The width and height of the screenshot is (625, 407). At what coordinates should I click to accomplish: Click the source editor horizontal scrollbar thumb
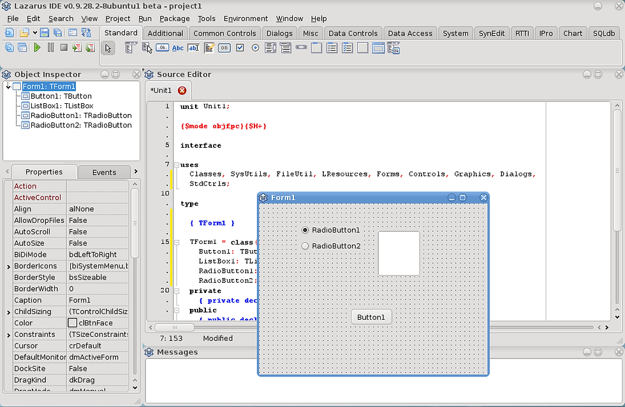(x=175, y=327)
